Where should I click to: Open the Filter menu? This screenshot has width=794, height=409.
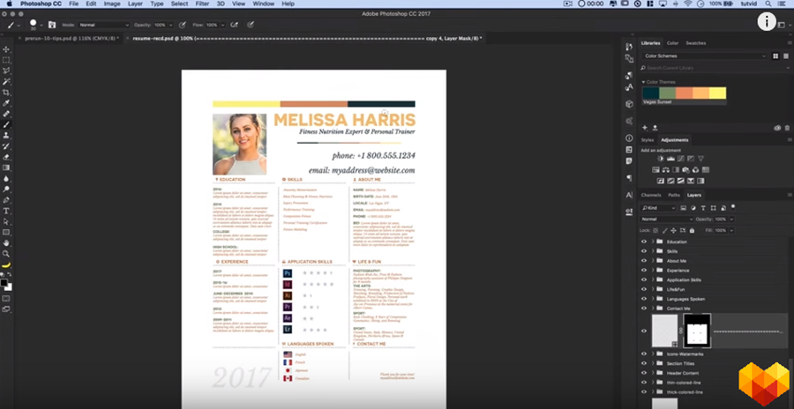201,4
